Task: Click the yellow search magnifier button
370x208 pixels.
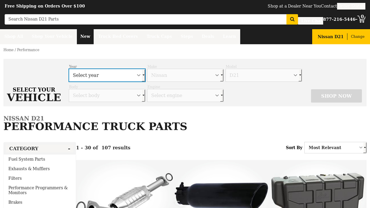Action: (x=292, y=19)
